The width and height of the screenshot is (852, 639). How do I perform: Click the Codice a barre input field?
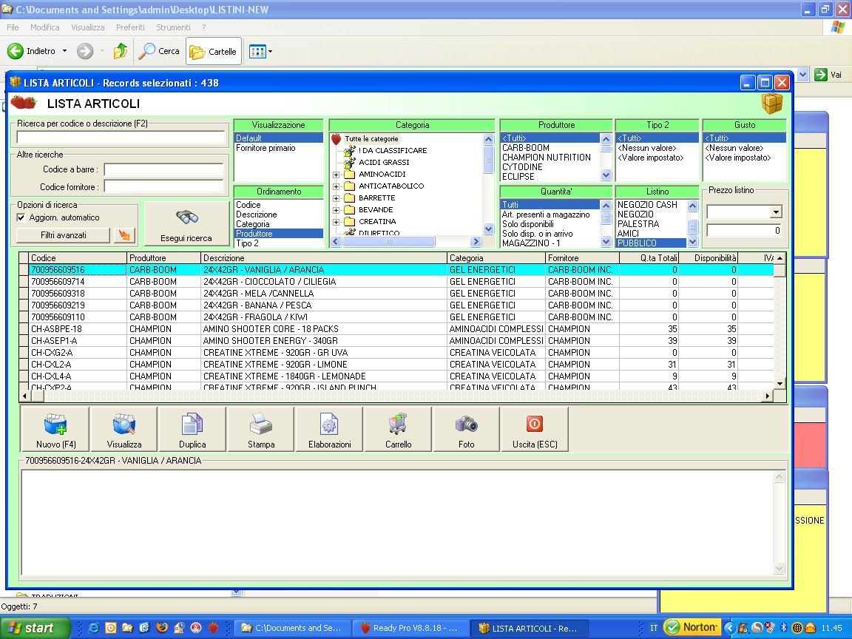(163, 170)
